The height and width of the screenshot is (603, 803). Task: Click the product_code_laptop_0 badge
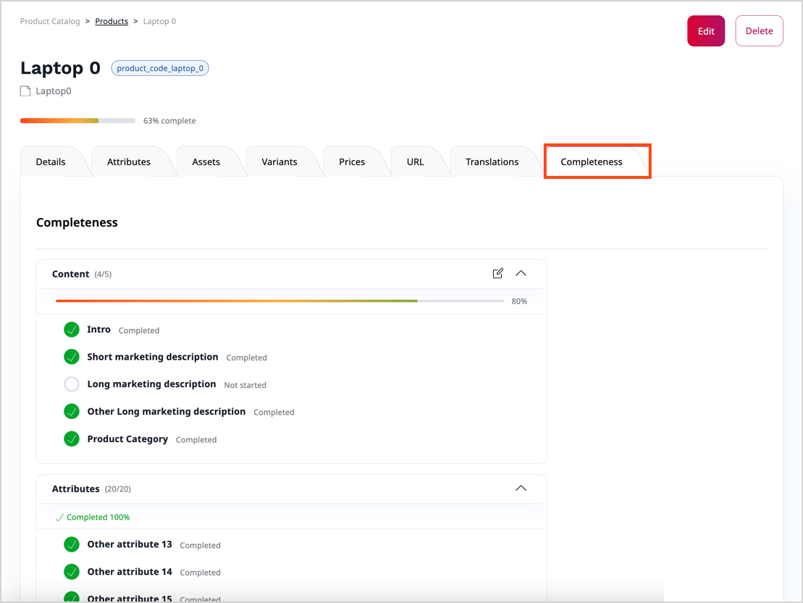[x=159, y=68]
